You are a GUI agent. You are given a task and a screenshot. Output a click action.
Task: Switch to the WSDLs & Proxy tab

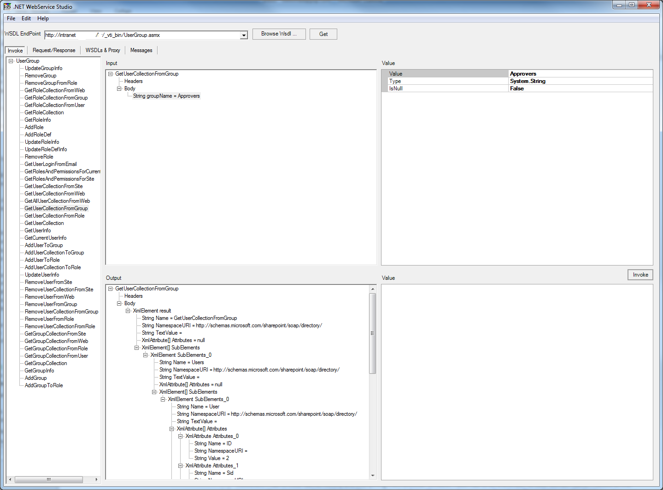click(103, 50)
